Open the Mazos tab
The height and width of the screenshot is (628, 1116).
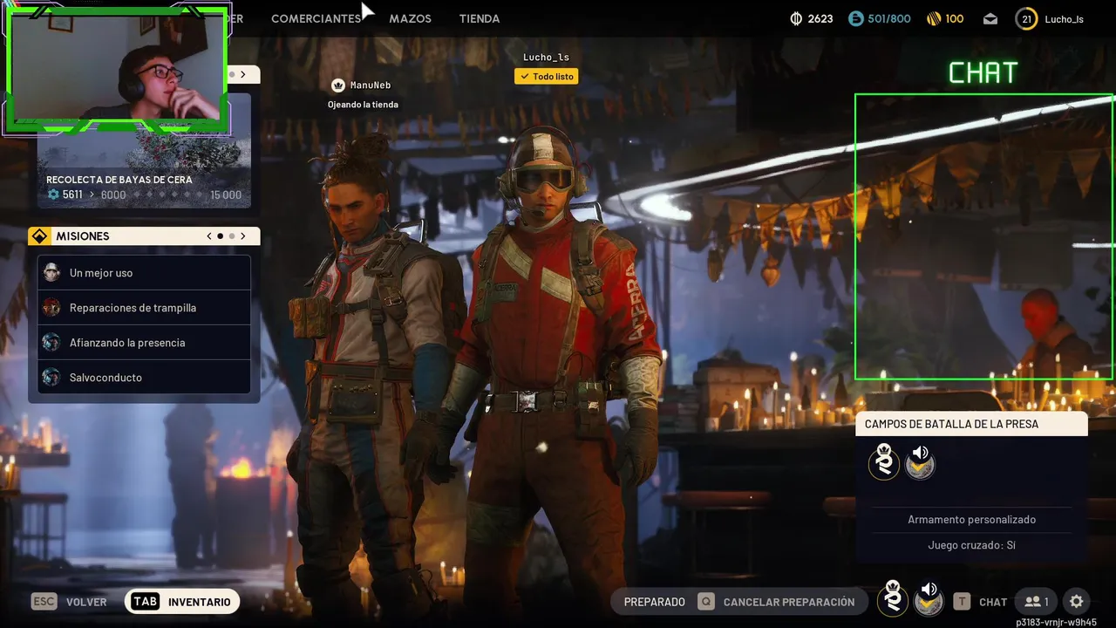click(x=410, y=18)
